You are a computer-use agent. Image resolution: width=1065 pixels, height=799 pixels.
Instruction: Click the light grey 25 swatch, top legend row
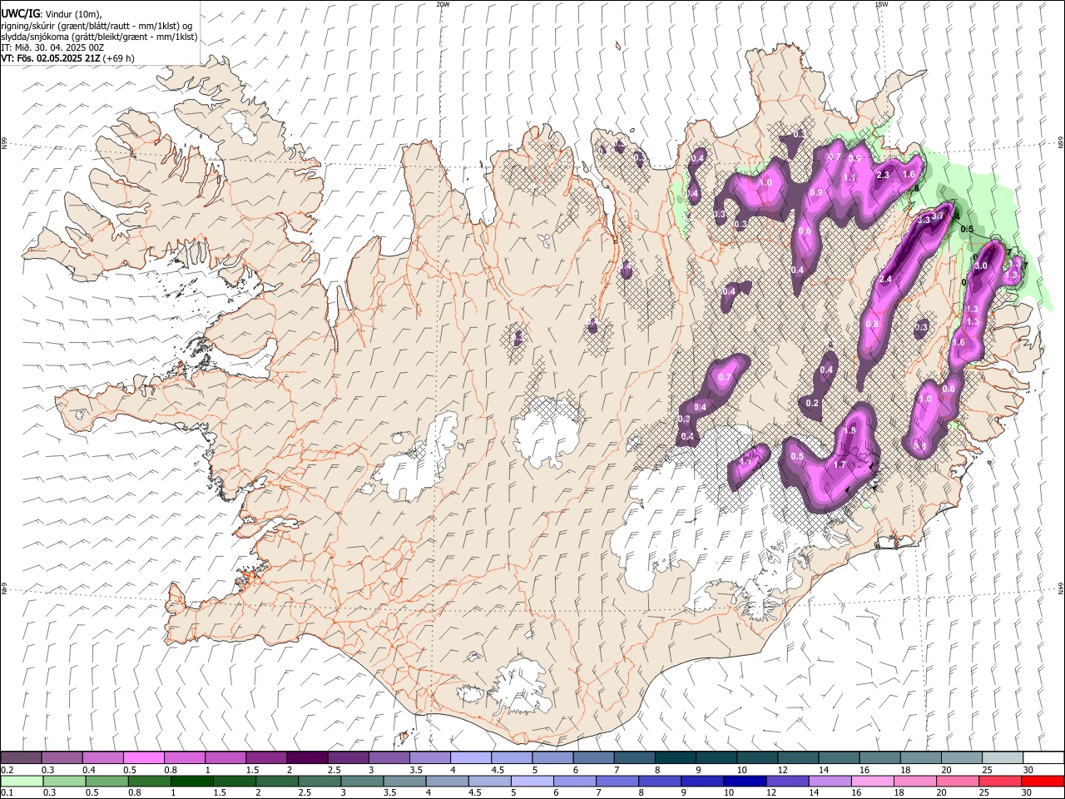tap(1002, 757)
